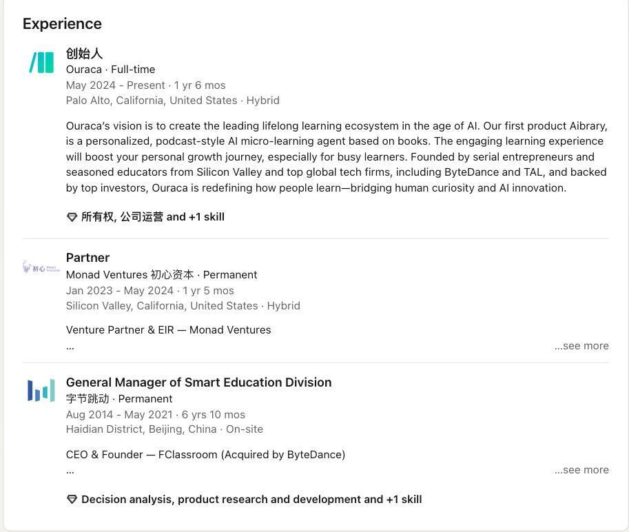Click CEO & Founder — FClassroom description text
Viewport: 629px width, 532px height.
(x=205, y=455)
